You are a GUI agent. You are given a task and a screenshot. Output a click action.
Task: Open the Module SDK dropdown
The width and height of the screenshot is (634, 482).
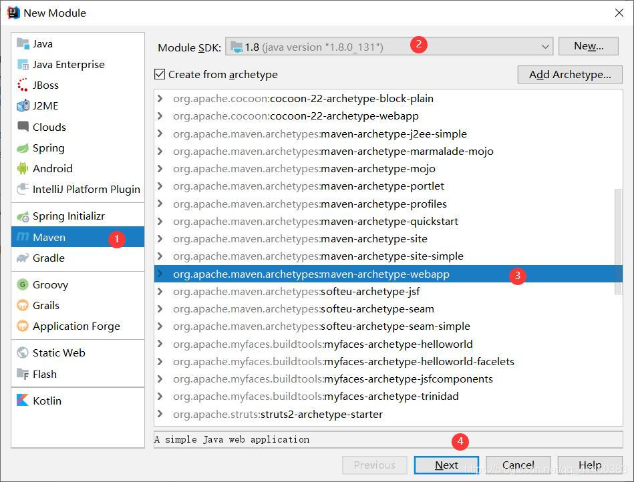[x=545, y=47]
